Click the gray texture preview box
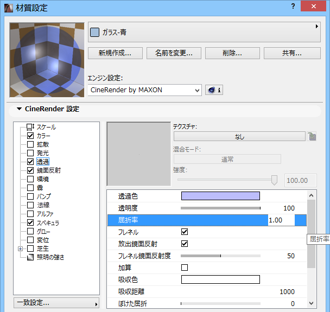This screenshot has height=312, width=330. click(x=139, y=154)
